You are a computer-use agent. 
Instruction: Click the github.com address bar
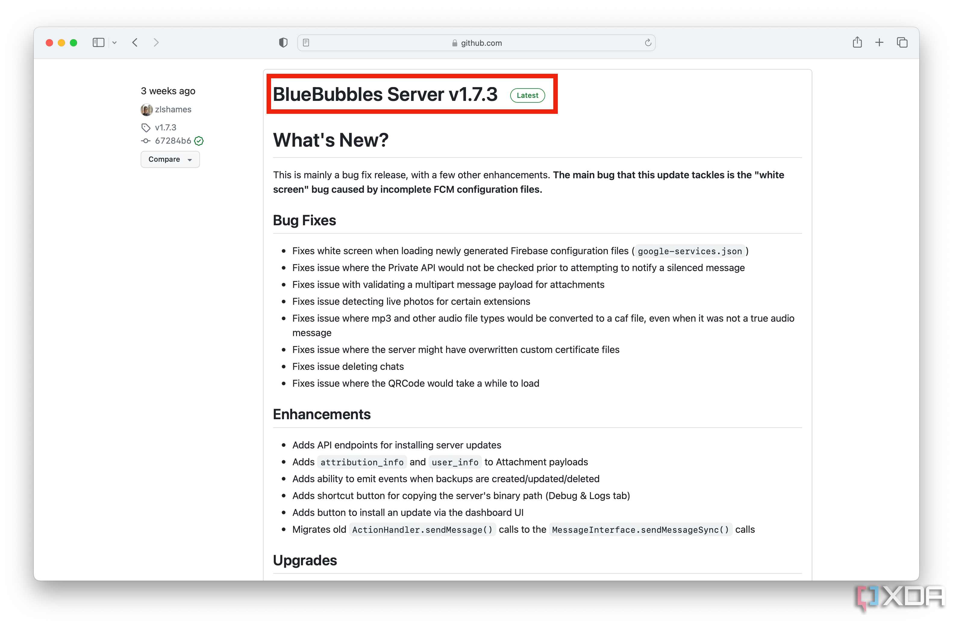point(476,42)
